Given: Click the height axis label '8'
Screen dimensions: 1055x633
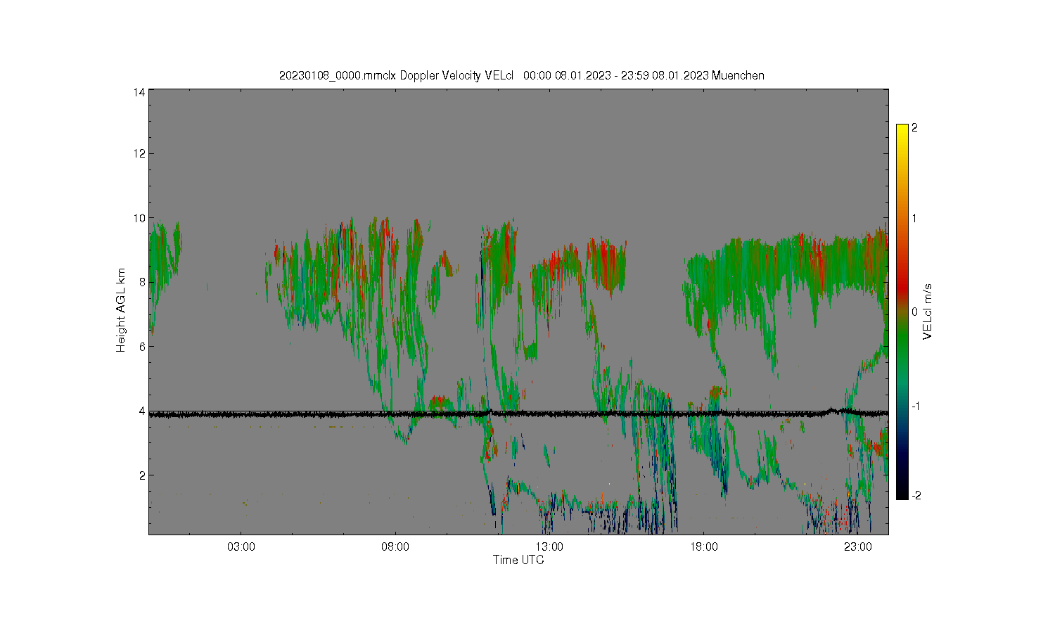Looking at the screenshot, I should (x=141, y=282).
